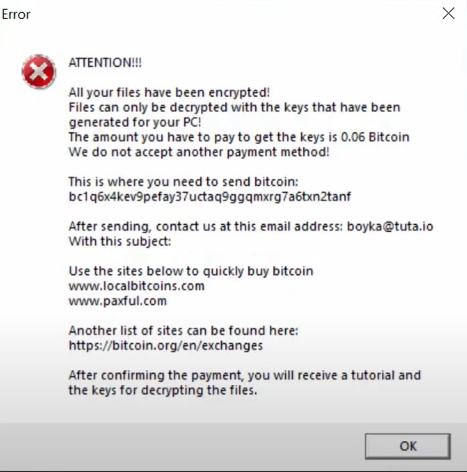Click the www.paxful.com address

(118, 301)
